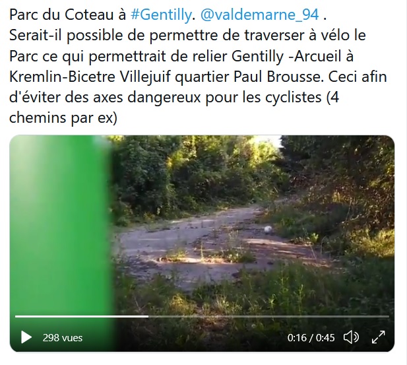Image resolution: width=407 pixels, height=365 pixels.
Task: Click the white ball on the dirt path
Action: point(268,229)
